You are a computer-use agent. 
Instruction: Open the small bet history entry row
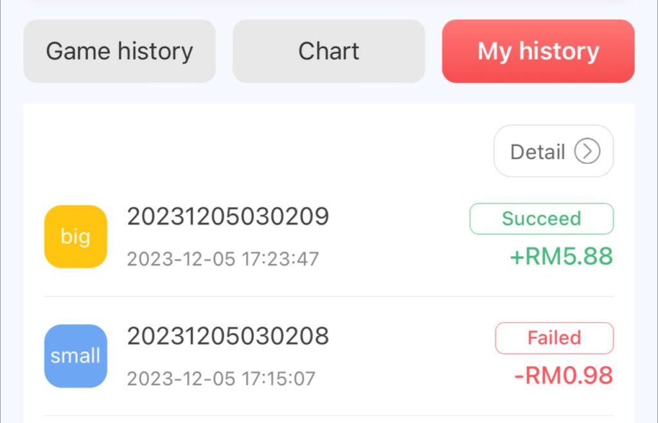pyautogui.click(x=329, y=356)
